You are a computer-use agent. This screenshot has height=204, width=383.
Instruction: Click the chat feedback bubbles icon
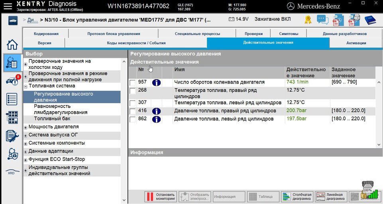coord(322,20)
